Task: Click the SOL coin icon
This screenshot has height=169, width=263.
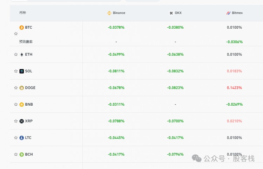Action: pos(21,71)
